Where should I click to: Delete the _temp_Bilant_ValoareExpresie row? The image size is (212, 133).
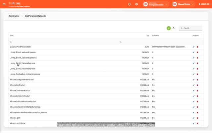[197, 53]
